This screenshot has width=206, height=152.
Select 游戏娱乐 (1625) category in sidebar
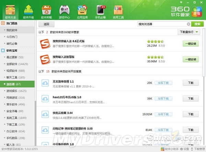16,90
